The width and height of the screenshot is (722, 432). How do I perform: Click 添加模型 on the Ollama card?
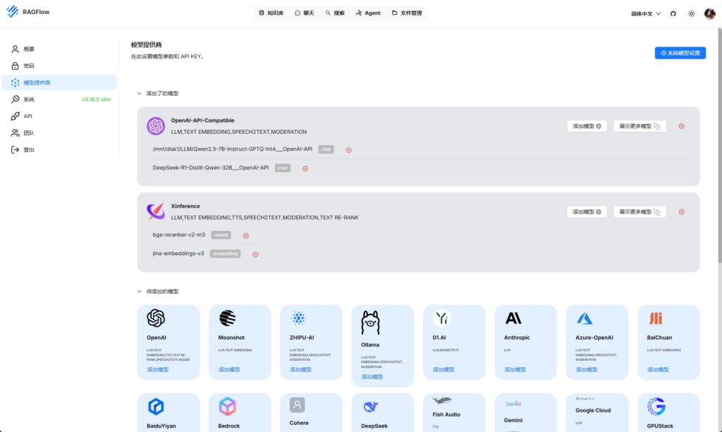coord(372,377)
